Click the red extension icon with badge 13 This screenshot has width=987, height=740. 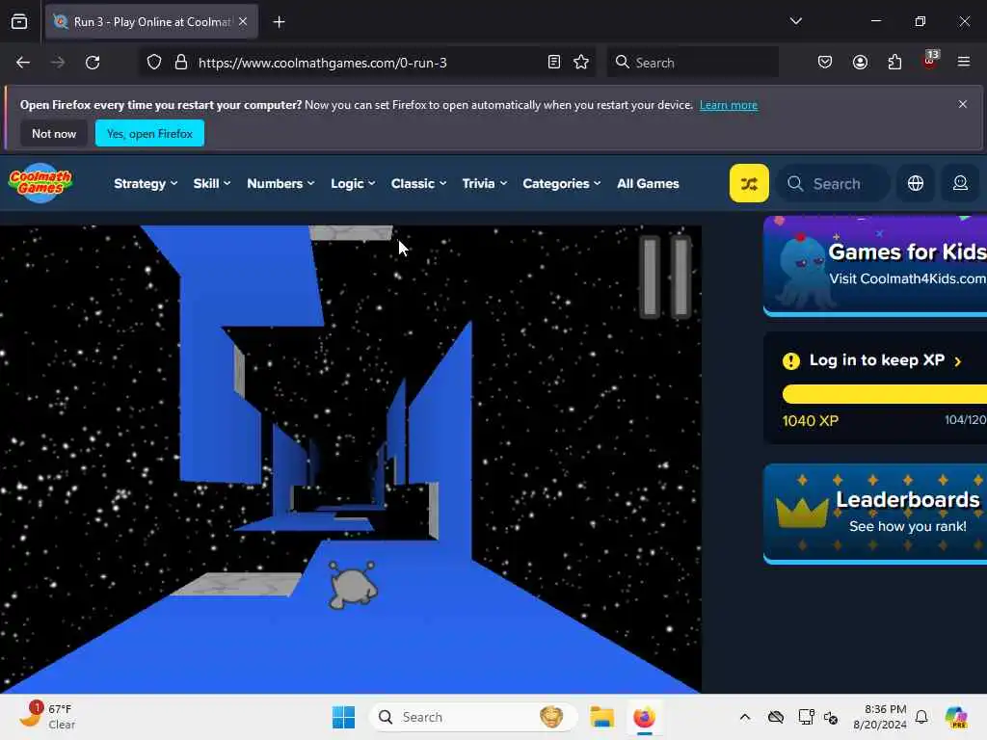tap(930, 61)
